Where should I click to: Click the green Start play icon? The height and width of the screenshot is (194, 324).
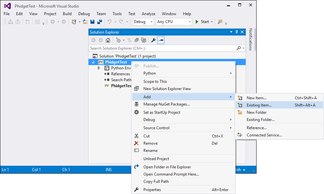point(197,22)
